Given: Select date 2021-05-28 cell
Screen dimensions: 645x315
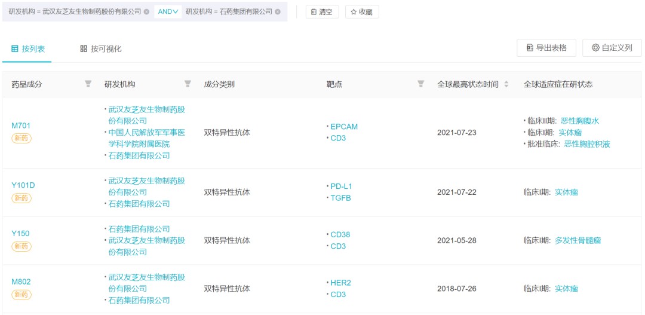Looking at the screenshot, I should [457, 240].
